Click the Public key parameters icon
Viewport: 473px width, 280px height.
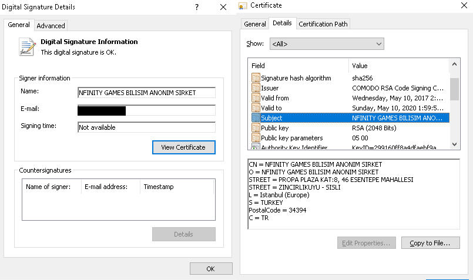pyautogui.click(x=256, y=138)
